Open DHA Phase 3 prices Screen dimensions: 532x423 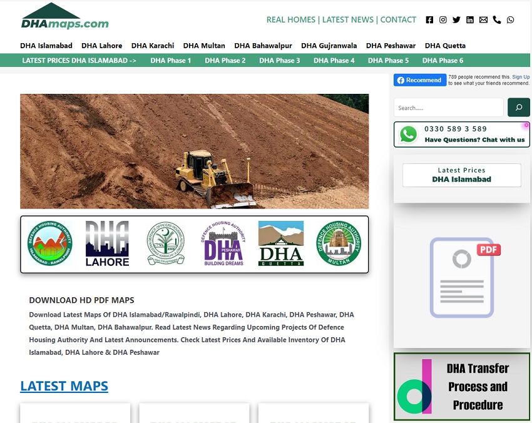pos(280,60)
